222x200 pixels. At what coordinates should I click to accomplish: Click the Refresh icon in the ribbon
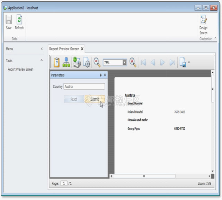tap(19, 20)
